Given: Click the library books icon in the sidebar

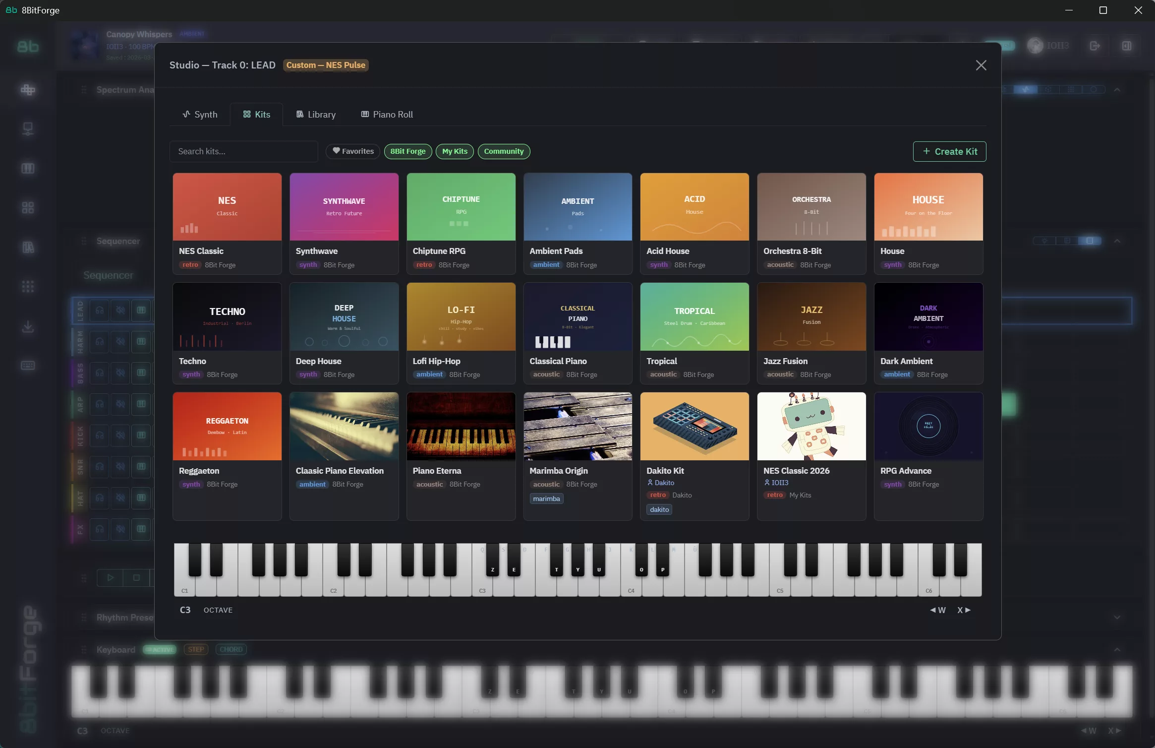Looking at the screenshot, I should (28, 247).
